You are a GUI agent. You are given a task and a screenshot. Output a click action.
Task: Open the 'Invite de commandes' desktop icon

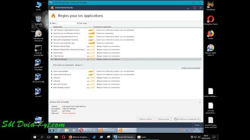(x=38, y=50)
